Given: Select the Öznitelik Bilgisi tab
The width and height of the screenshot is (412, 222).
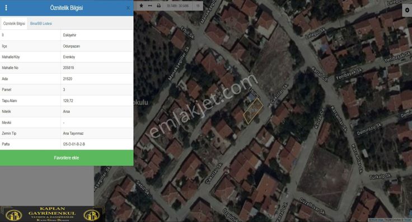Looking at the screenshot, I should [14, 23].
